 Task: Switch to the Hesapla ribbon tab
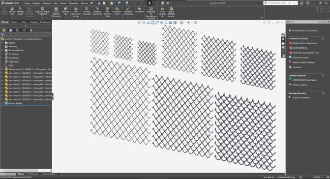(x=33, y=22)
